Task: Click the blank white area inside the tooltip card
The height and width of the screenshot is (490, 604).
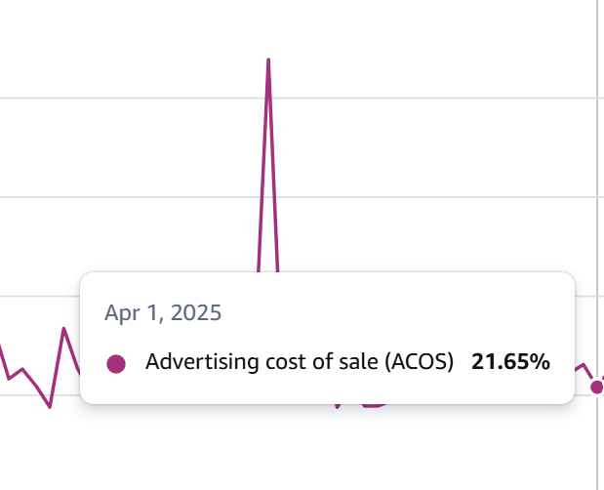Action: pos(385,312)
